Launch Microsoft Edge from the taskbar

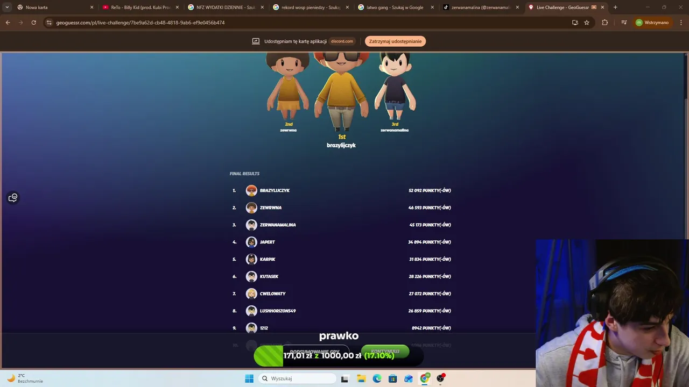(x=377, y=378)
